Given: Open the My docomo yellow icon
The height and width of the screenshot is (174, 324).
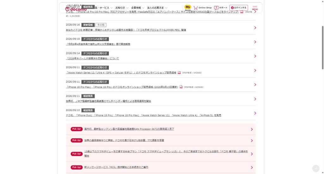Looking at the screenshot, I should (188, 8).
